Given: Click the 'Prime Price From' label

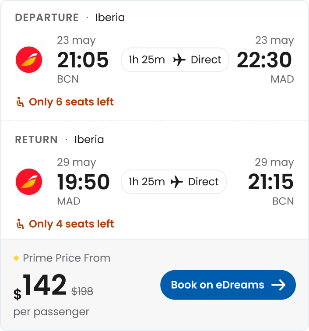Looking at the screenshot, I should coord(67,258).
